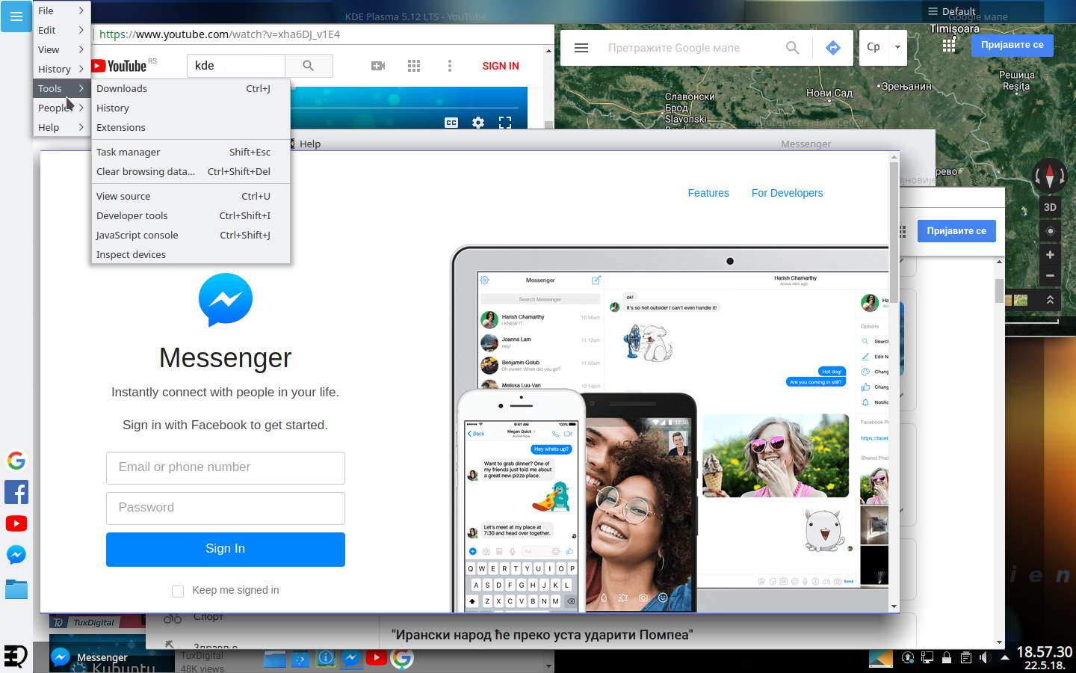Click the blue hamburger menu button at top-left
Screen dimensions: 1076x673
point(16,16)
